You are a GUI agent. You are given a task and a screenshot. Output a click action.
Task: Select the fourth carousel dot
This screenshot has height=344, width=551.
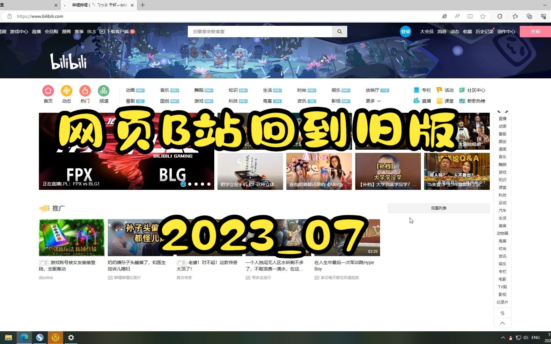(x=202, y=184)
